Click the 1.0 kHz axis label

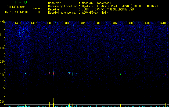tap(2, 48)
